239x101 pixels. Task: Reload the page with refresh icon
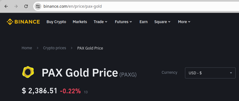(26, 6)
